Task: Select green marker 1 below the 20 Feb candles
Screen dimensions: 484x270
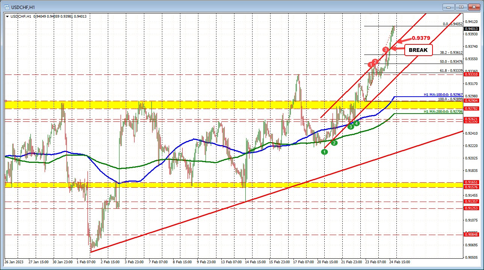Action: (324, 152)
